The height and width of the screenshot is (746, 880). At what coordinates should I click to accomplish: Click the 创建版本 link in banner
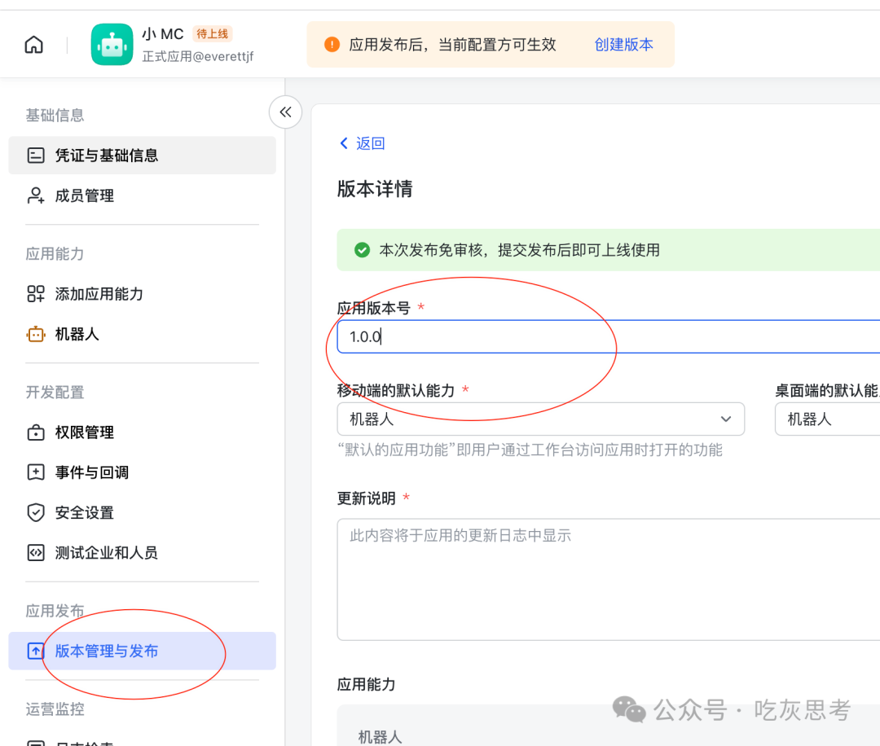tap(623, 44)
